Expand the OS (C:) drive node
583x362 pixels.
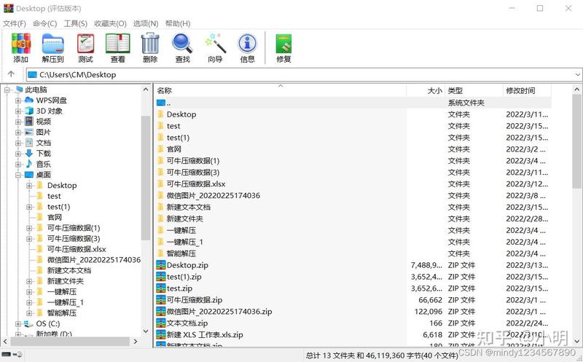click(17, 323)
